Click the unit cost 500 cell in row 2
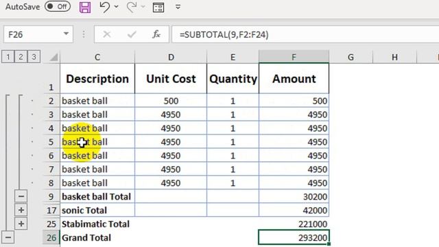 pyautogui.click(x=171, y=101)
